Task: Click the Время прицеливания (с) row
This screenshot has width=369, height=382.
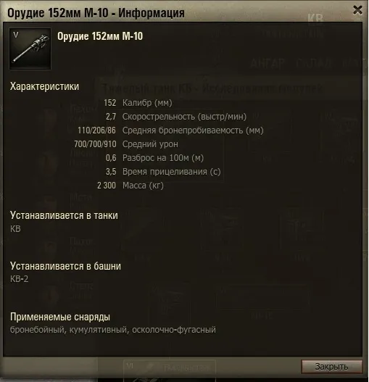Action: coord(163,172)
